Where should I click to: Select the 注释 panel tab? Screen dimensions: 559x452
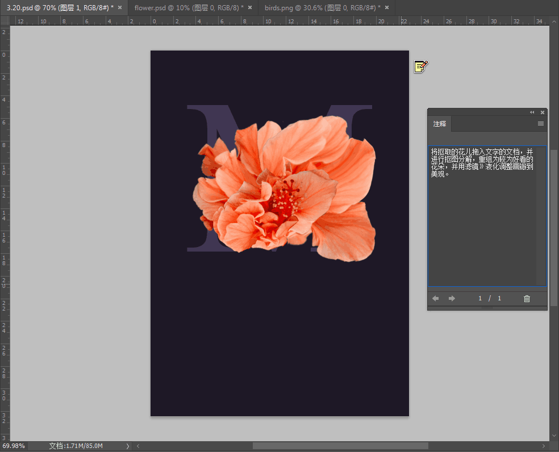click(x=440, y=124)
